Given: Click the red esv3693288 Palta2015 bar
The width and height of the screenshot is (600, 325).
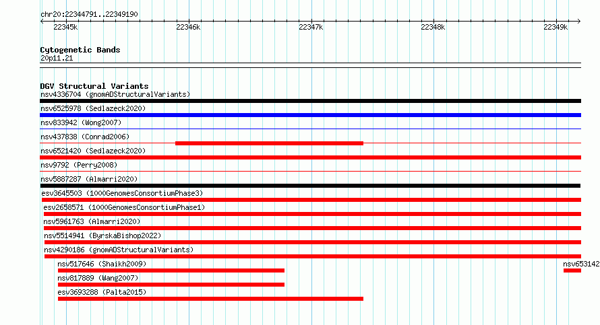Looking at the screenshot, I should click(210, 299).
